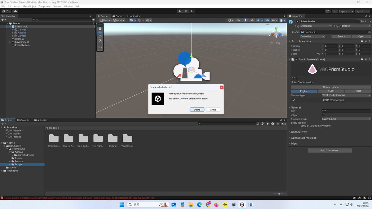The height and width of the screenshot is (209, 372).
Task: Open Window menu
Action: click(68, 6)
